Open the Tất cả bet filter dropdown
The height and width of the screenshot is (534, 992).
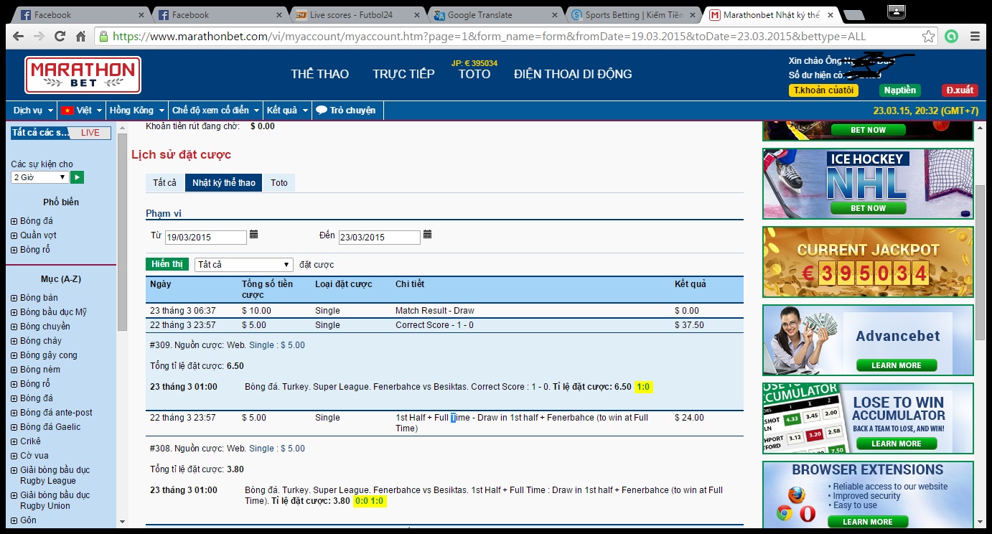coord(244,265)
